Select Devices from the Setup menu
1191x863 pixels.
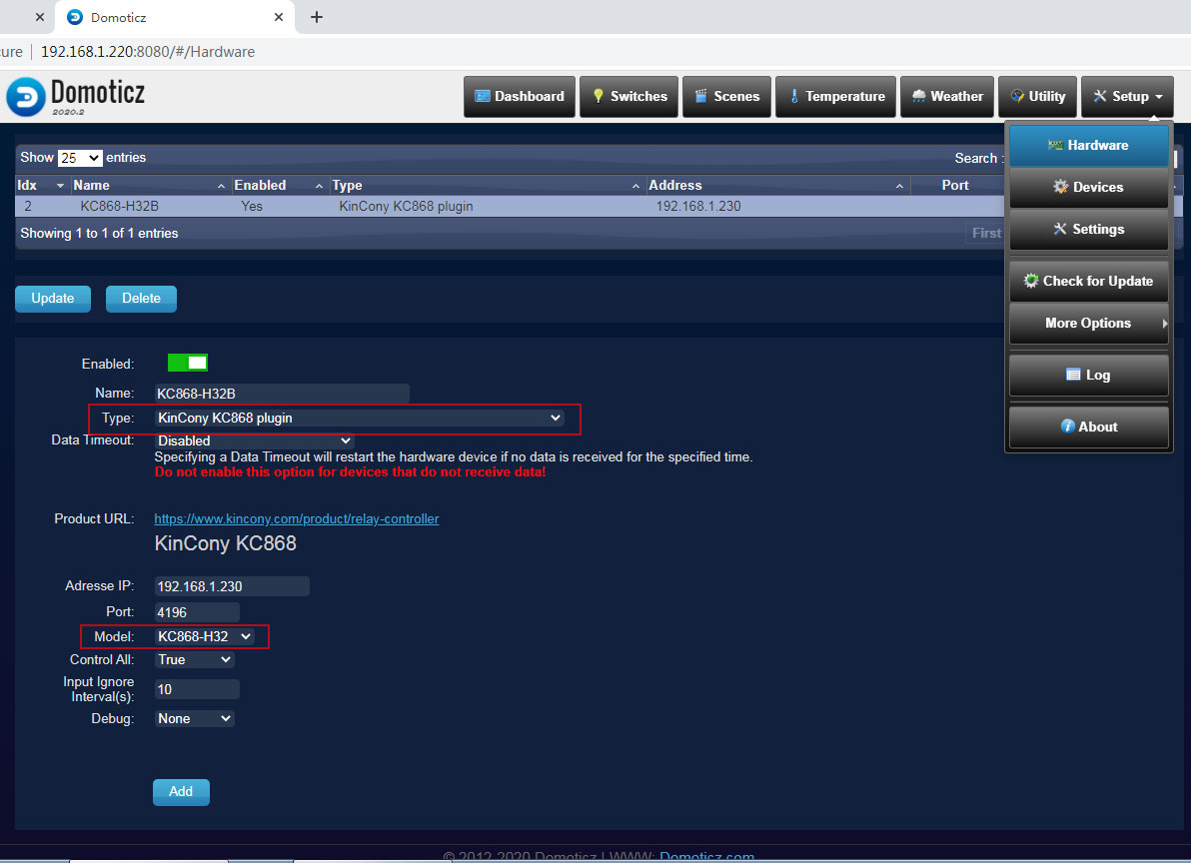(x=1088, y=188)
